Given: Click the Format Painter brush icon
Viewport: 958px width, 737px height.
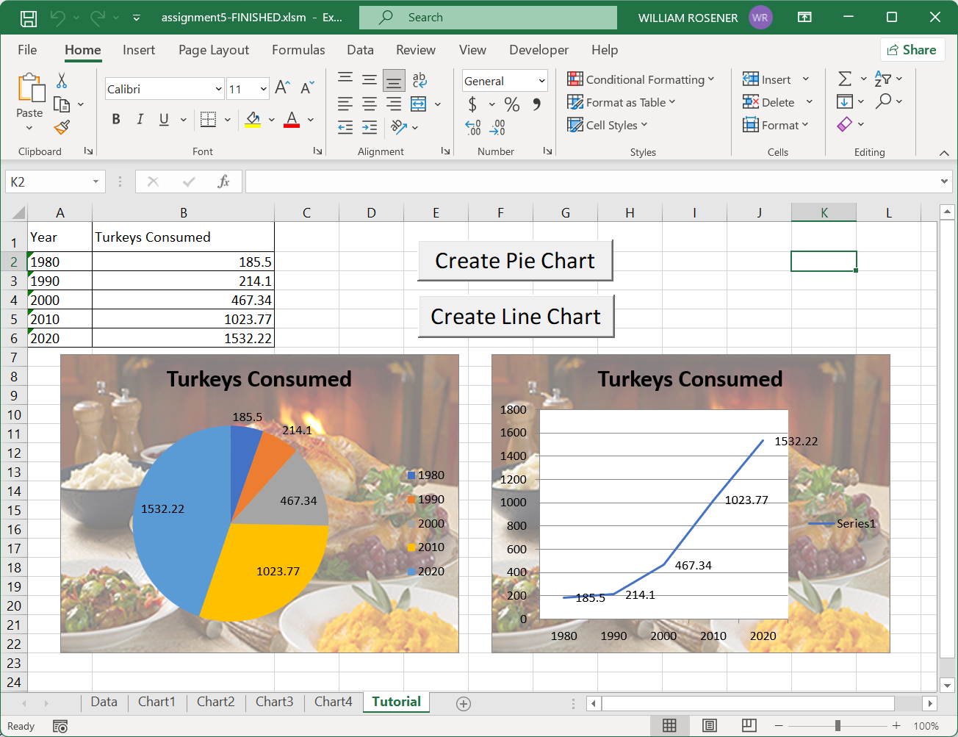Looking at the screenshot, I should 62,127.
